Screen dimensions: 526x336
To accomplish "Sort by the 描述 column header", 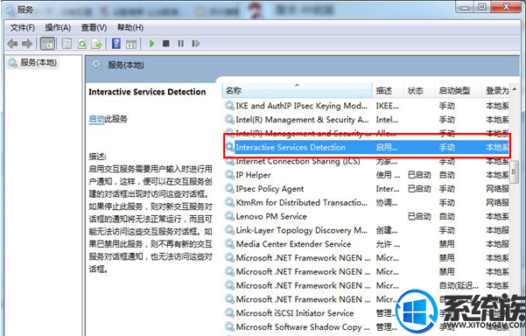I will pos(388,90).
